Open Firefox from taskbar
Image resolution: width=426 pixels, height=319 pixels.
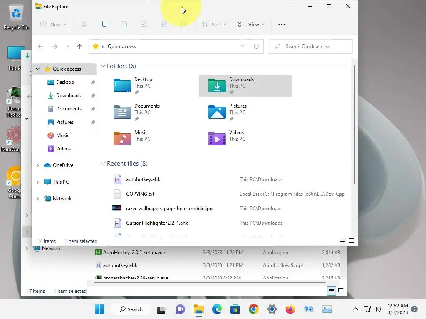click(290, 309)
